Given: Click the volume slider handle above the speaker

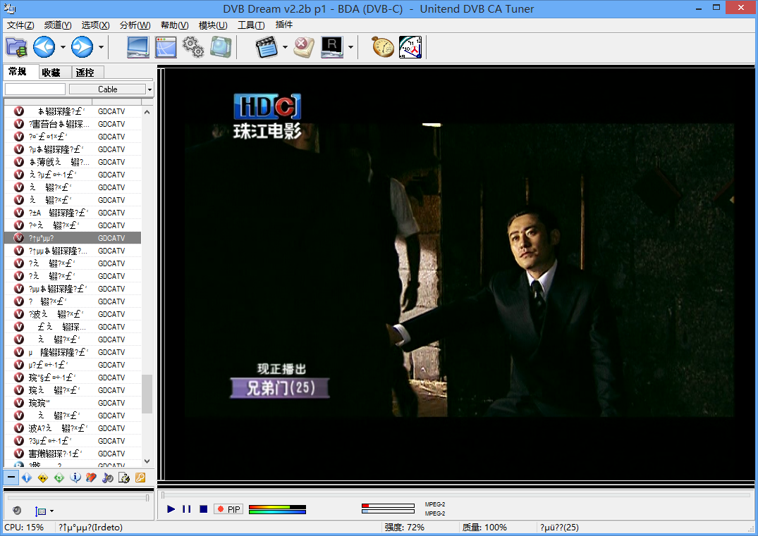Looking at the screenshot, I should point(147,497).
